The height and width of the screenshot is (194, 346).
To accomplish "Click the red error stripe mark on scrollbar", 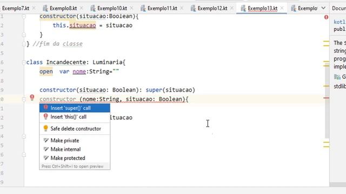I will [327, 98].
